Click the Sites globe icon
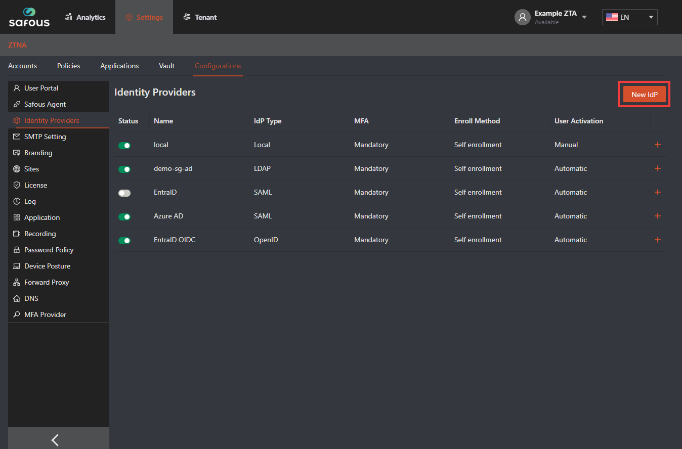Image resolution: width=682 pixels, height=449 pixels. [17, 169]
